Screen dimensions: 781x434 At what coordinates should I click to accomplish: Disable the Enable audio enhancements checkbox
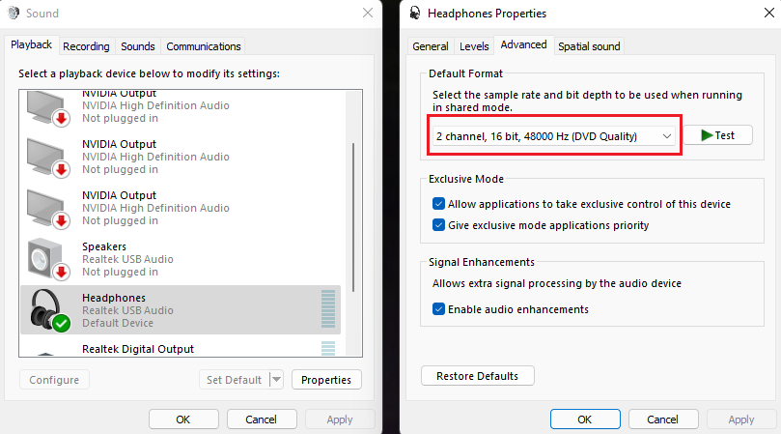click(x=439, y=309)
